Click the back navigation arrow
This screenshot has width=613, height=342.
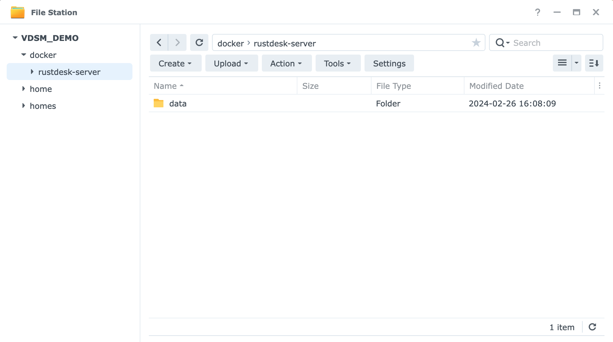coord(159,42)
